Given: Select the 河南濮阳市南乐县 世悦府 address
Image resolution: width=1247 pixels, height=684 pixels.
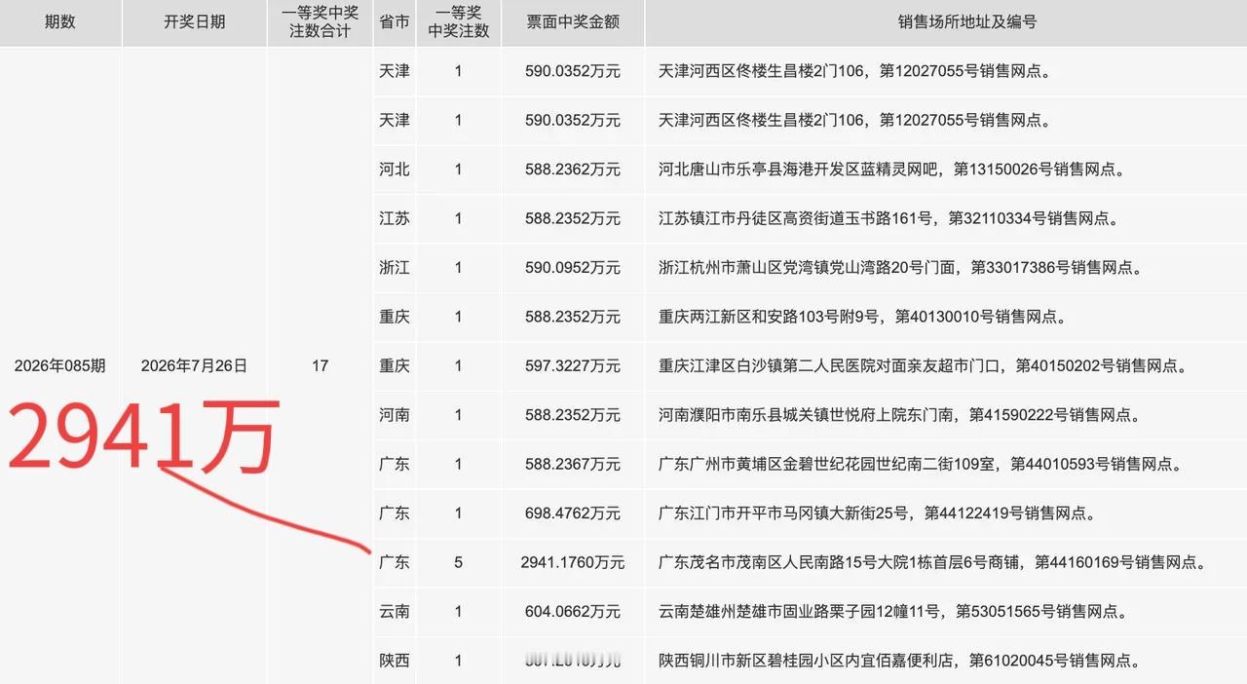Looking at the screenshot, I should (x=899, y=415).
